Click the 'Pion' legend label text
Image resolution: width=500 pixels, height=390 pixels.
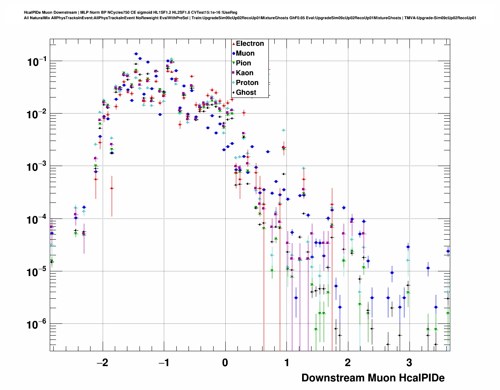[x=243, y=63]
